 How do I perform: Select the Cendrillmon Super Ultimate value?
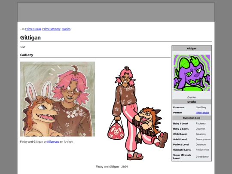click(202, 157)
